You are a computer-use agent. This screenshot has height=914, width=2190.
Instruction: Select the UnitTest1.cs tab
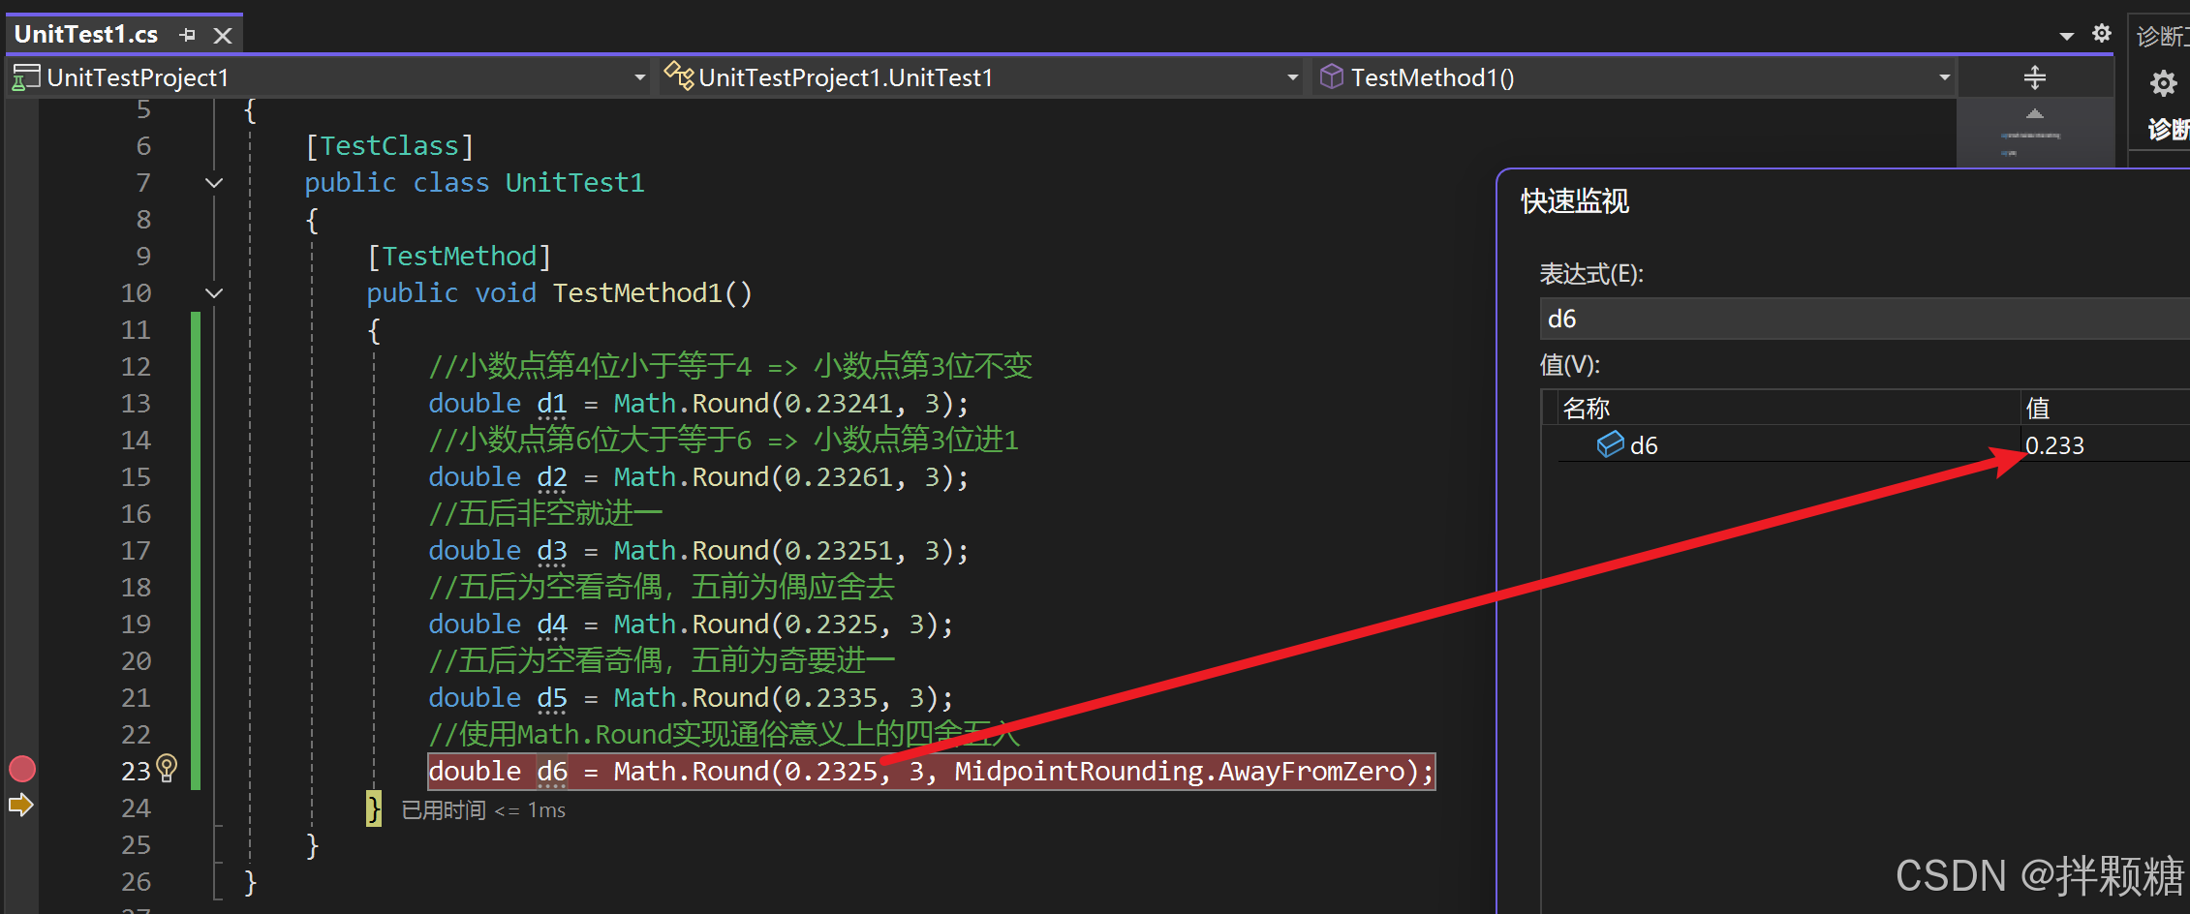click(85, 33)
